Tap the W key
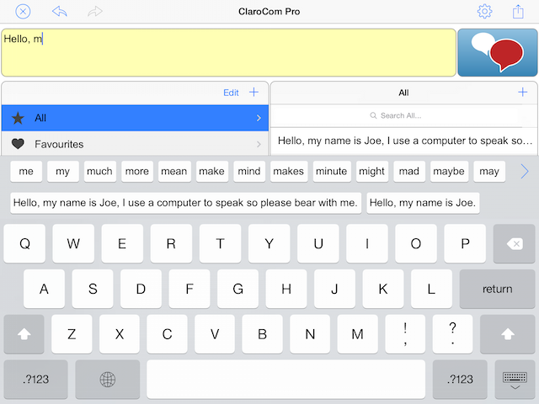This screenshot has width=539, height=404. coord(73,243)
